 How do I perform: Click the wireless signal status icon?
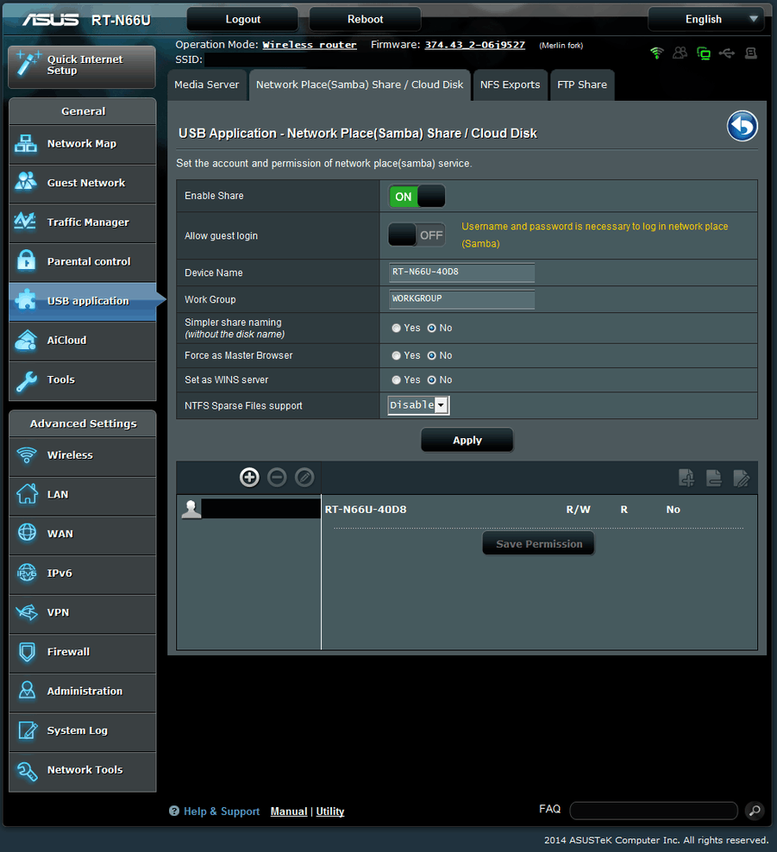(657, 53)
